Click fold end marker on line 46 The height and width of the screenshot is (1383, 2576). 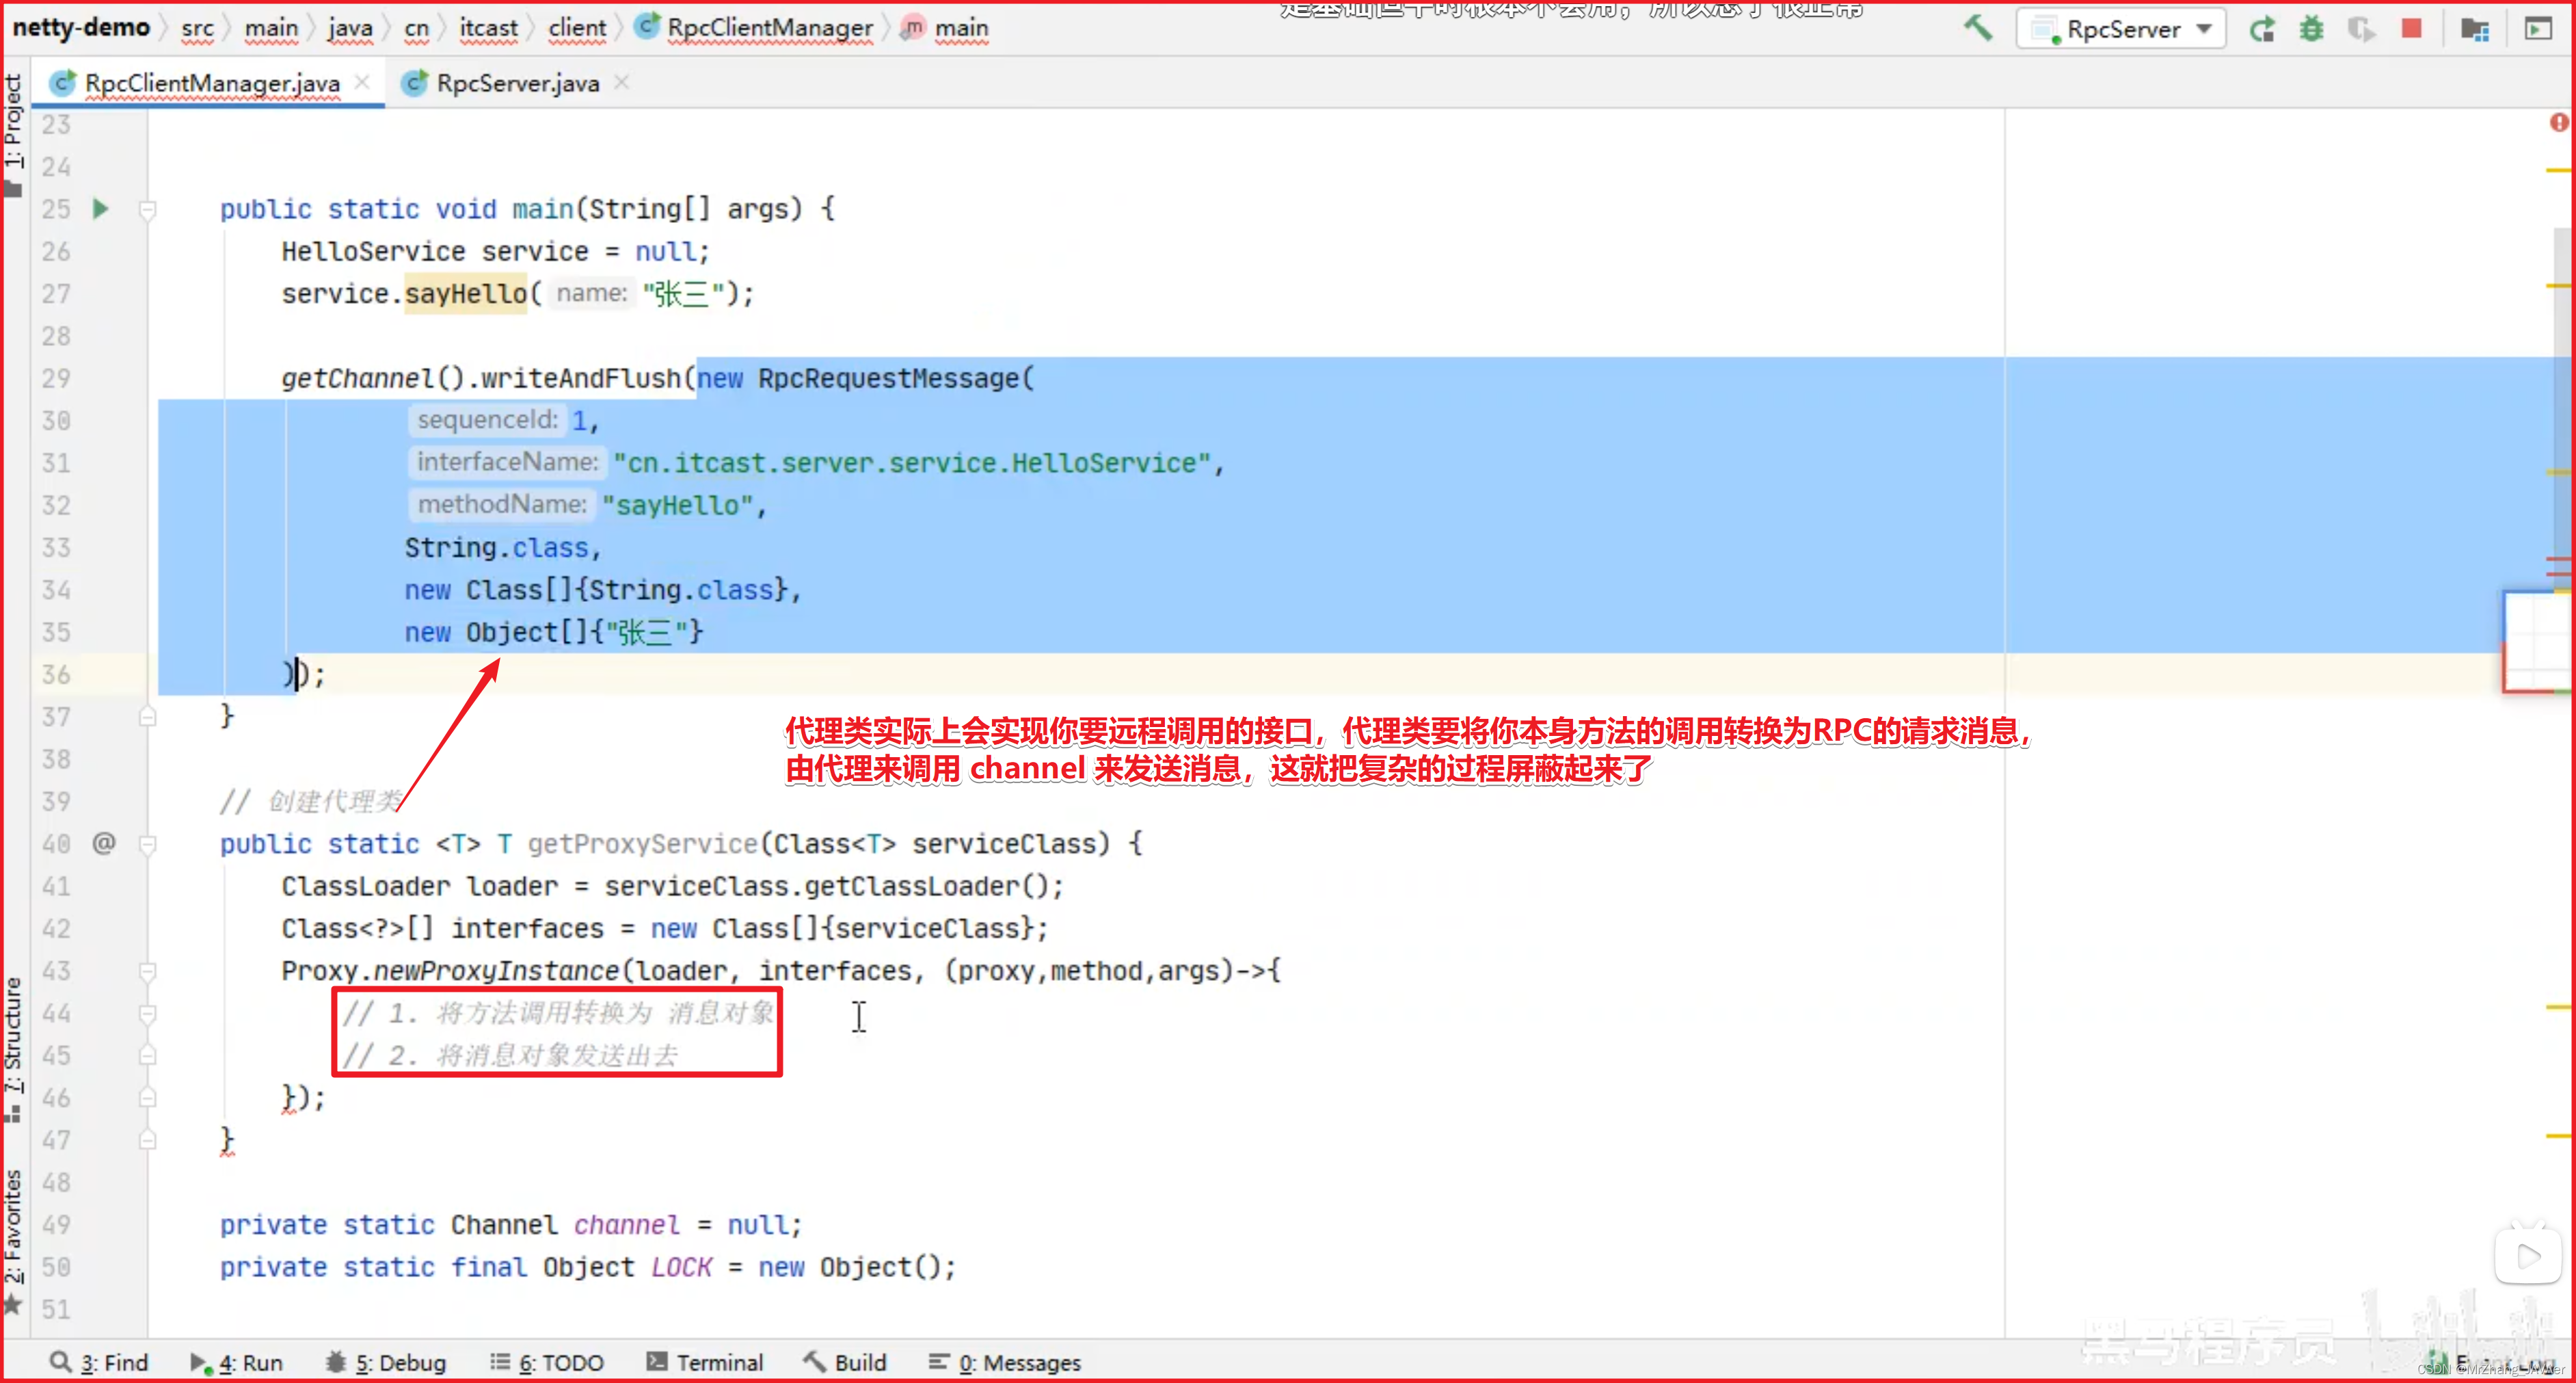pyautogui.click(x=147, y=1098)
